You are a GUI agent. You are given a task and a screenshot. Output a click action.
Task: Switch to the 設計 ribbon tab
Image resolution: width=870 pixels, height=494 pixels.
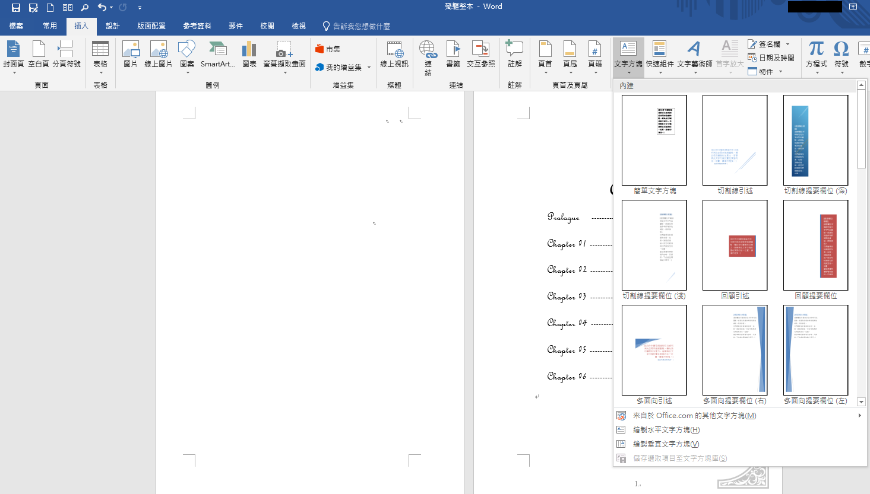point(113,26)
